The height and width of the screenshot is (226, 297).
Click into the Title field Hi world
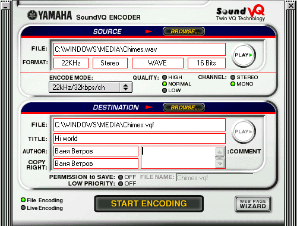point(140,139)
